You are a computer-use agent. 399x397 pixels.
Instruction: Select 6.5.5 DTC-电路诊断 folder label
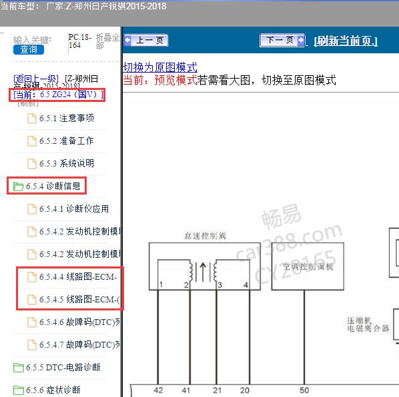tap(63, 367)
